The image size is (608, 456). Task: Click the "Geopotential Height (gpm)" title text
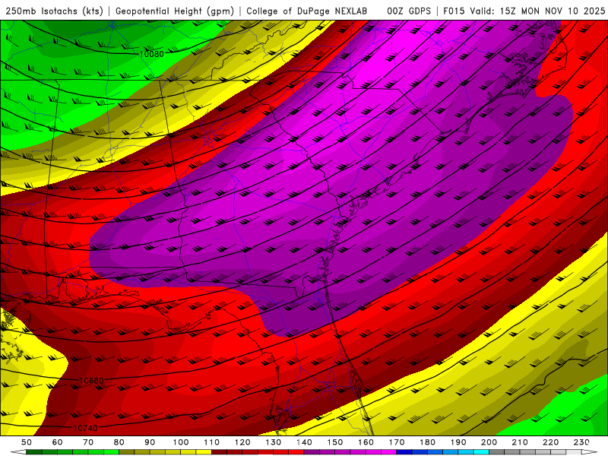coord(175,11)
